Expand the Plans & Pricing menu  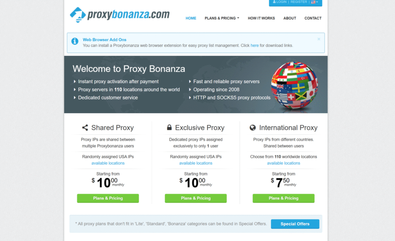pos(222,18)
